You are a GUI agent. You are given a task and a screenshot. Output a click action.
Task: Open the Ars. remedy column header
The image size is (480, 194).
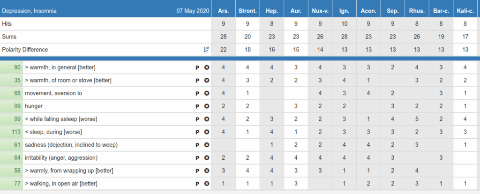(x=223, y=10)
